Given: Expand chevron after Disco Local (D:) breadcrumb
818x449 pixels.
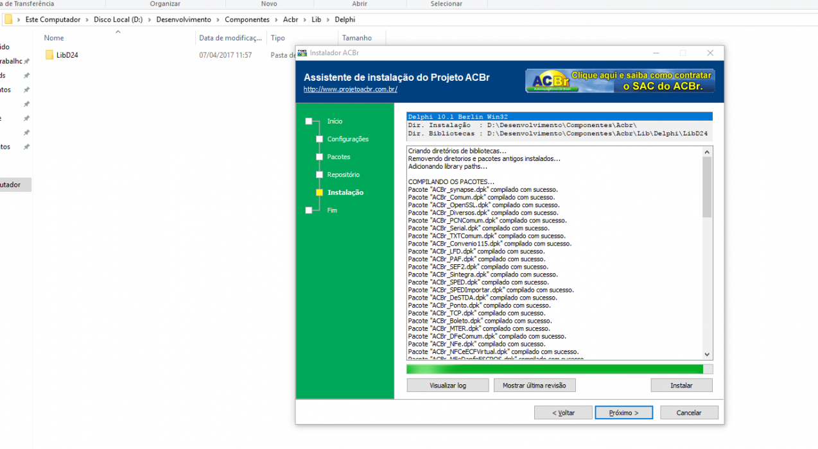Looking at the screenshot, I should pyautogui.click(x=149, y=19).
